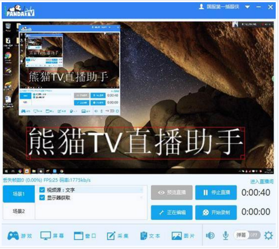Viewport: 279px width, 249px height.
Task: Add a capture device source (采集)
Action: [x=117, y=236]
